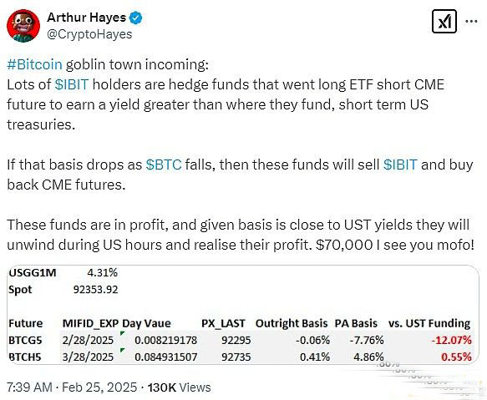
Task: Open the Grok xI icon
Action: (x=444, y=22)
